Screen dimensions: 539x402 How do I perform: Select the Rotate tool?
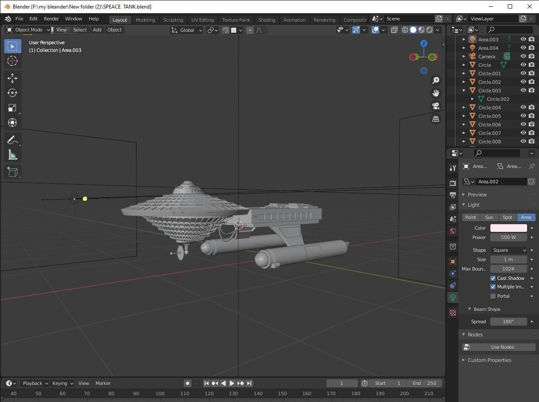click(12, 93)
